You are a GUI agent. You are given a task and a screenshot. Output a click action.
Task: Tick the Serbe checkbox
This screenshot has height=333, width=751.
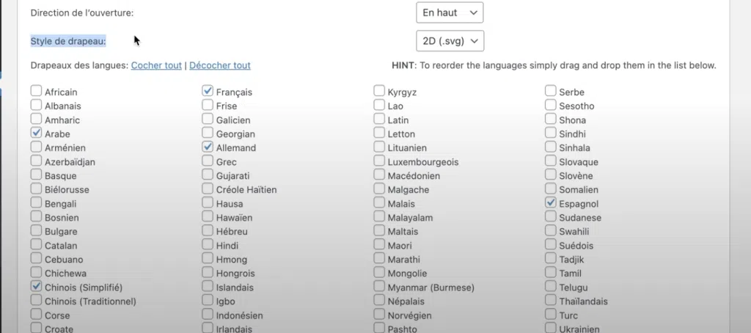coord(551,92)
